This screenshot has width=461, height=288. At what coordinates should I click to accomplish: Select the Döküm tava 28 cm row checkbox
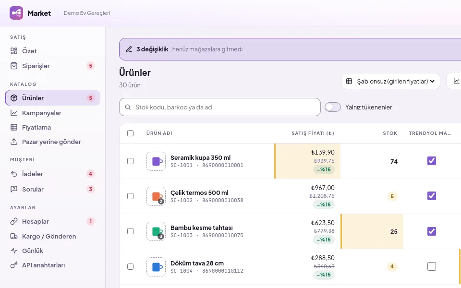130,266
